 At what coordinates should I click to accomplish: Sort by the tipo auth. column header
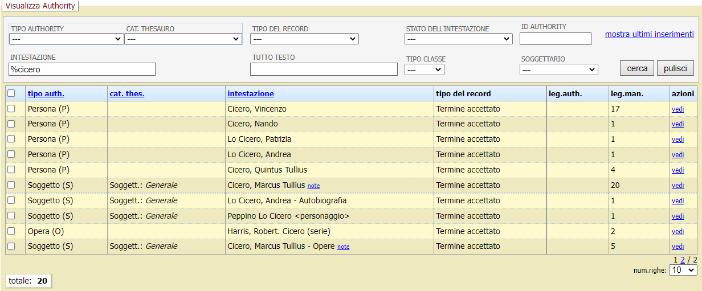coord(46,94)
